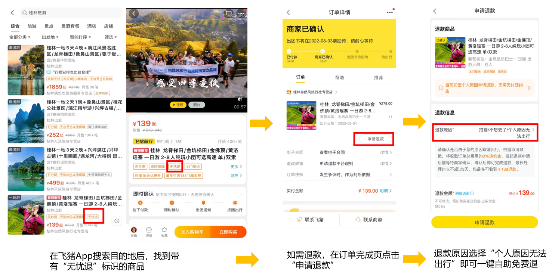
Task: Click the 申请退款 button on the order
Action: click(375, 139)
